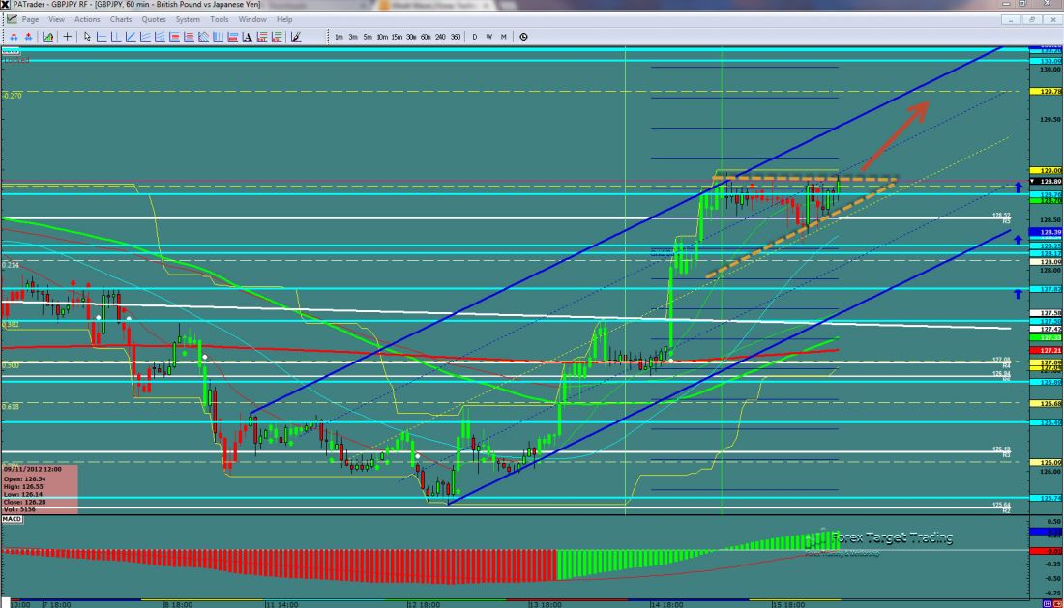Click the MACD indicator panel label

(x=13, y=520)
